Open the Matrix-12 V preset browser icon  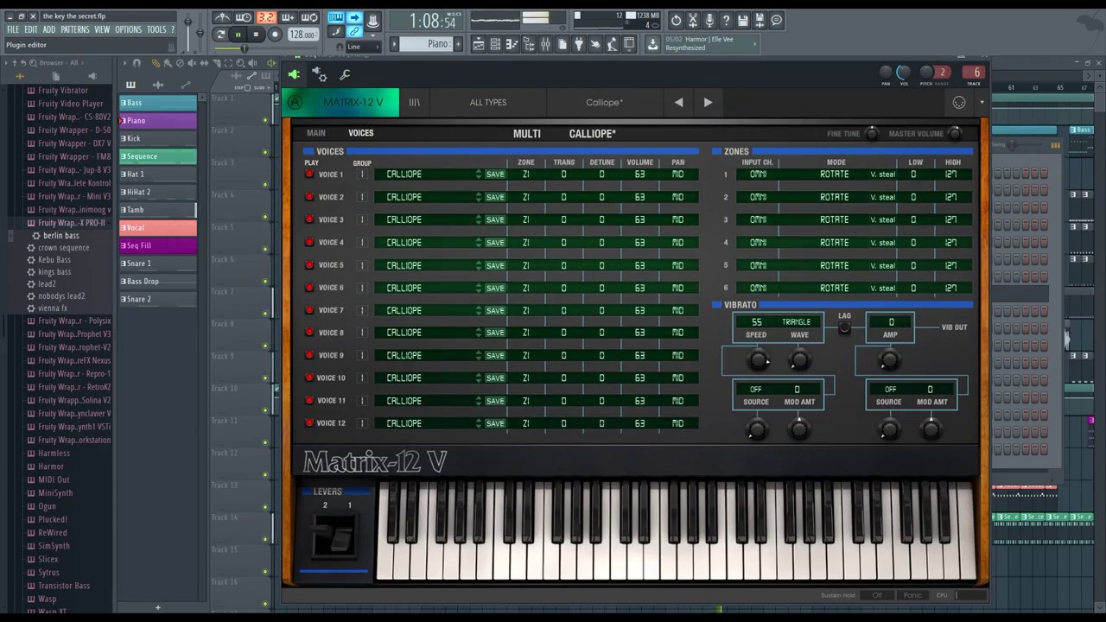point(415,103)
